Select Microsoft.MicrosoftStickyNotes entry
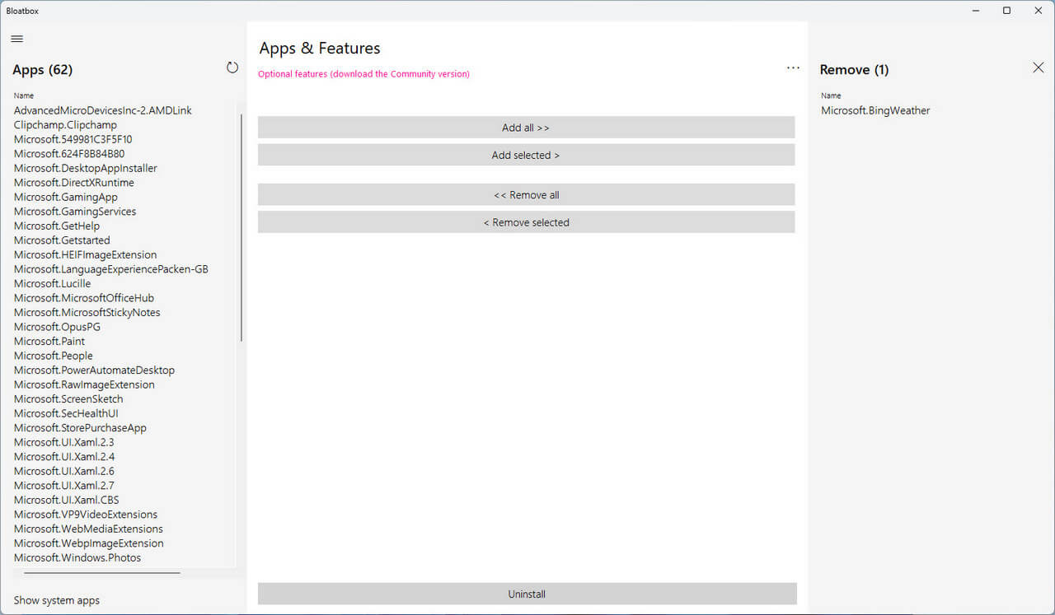 87,312
